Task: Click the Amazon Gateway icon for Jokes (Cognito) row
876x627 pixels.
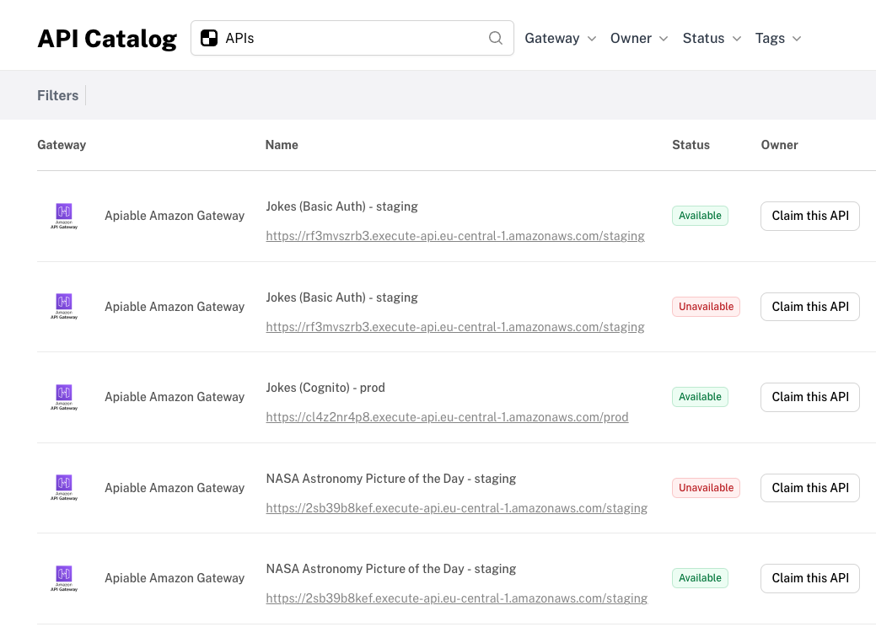Action: 63,396
